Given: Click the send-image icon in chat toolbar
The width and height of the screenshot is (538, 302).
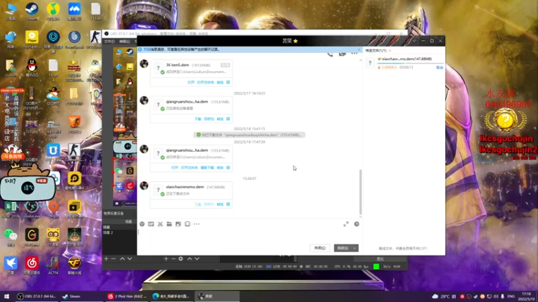Looking at the screenshot, I should click(178, 224).
